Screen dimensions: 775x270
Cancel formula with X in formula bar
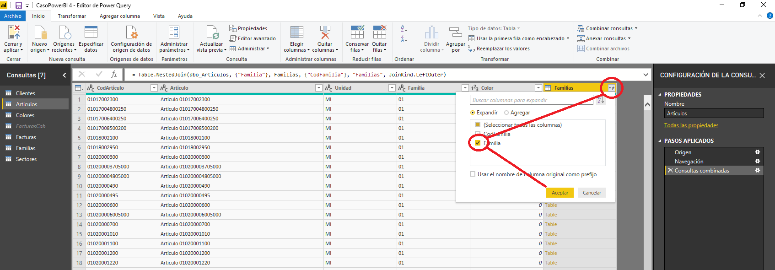point(82,74)
